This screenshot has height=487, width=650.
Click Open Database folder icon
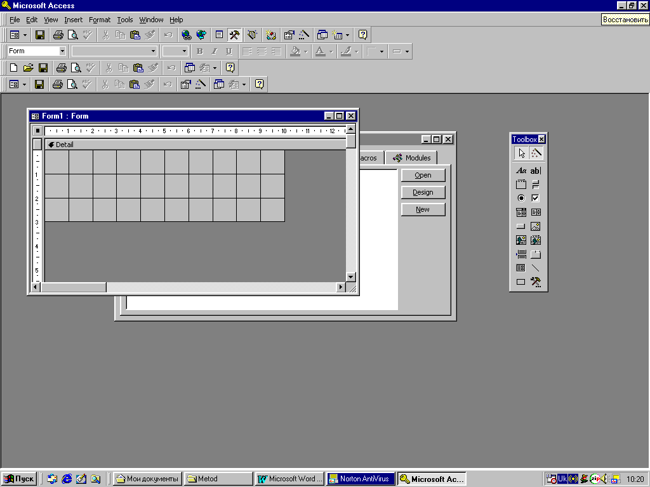tap(28, 67)
